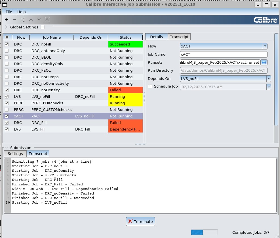Click the duplicate job list icon
Viewport: 280px width, 238px height.
pyautogui.click(x=23, y=20)
